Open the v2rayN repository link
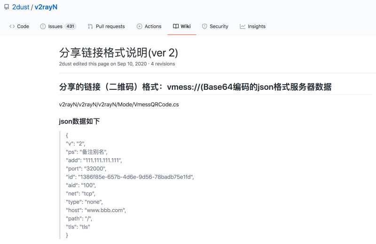Screen dimensions: 376x244 click(x=46, y=7)
